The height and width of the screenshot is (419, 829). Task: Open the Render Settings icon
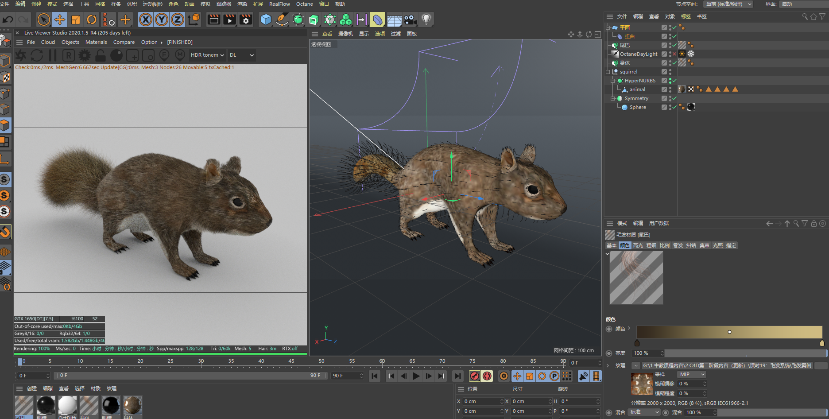(246, 19)
